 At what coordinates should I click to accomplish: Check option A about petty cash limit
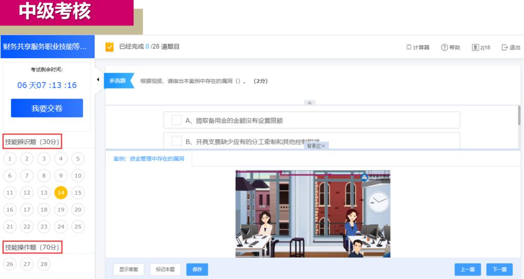[x=177, y=121]
